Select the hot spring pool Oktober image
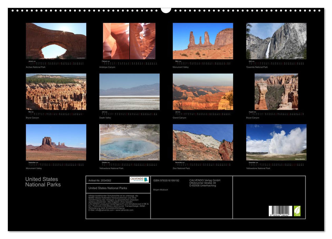 coord(129,142)
